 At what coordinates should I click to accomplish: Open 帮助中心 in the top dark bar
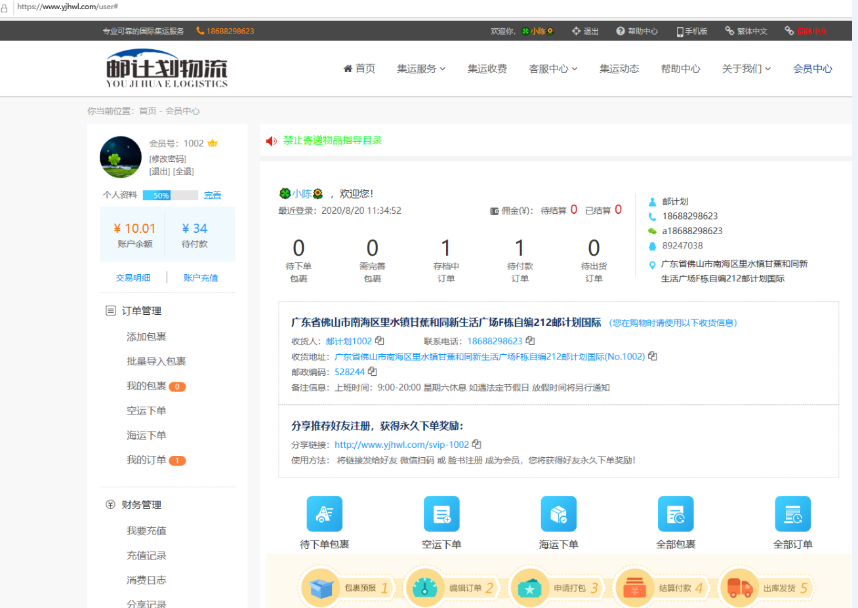tap(637, 31)
